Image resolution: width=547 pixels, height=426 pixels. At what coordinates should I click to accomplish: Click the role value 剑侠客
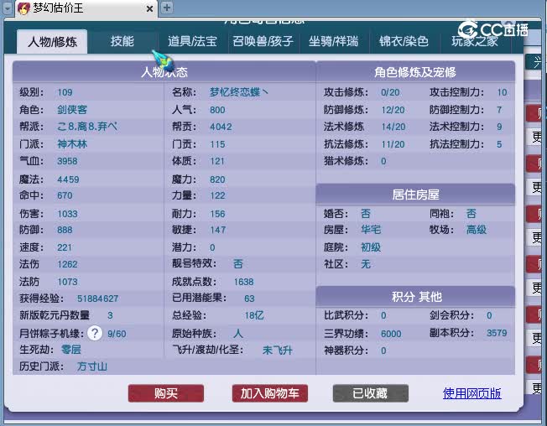pos(72,110)
